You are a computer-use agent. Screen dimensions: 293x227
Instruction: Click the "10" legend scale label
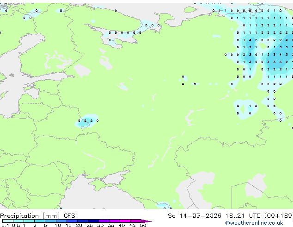(x=58, y=225)
